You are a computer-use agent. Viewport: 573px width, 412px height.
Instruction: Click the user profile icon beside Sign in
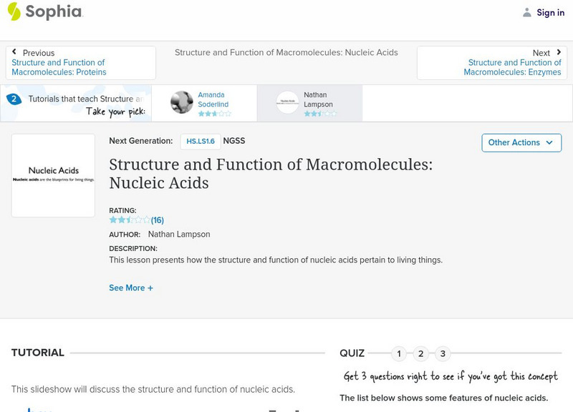click(527, 12)
